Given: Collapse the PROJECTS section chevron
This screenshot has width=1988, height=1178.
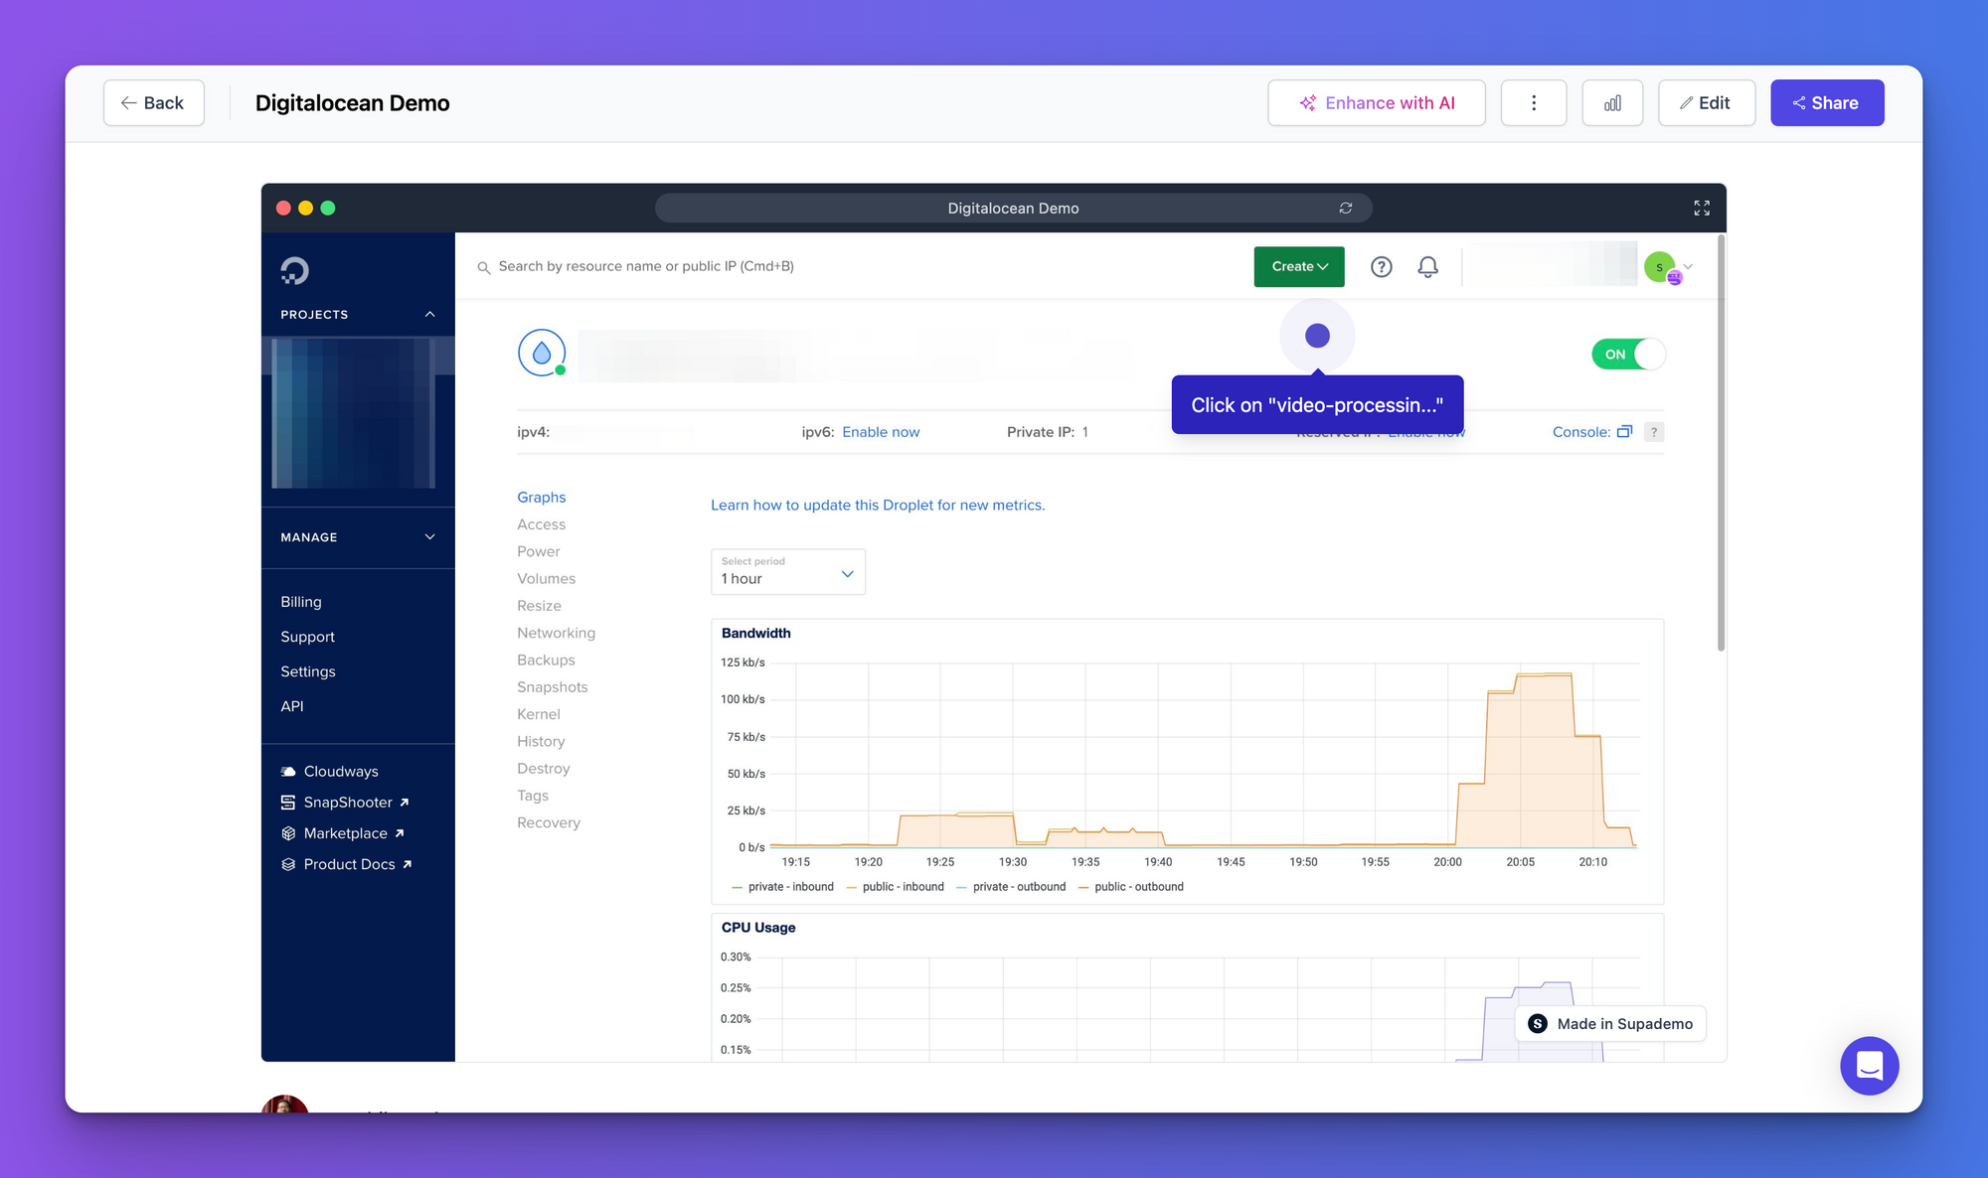Looking at the screenshot, I should click(x=430, y=315).
